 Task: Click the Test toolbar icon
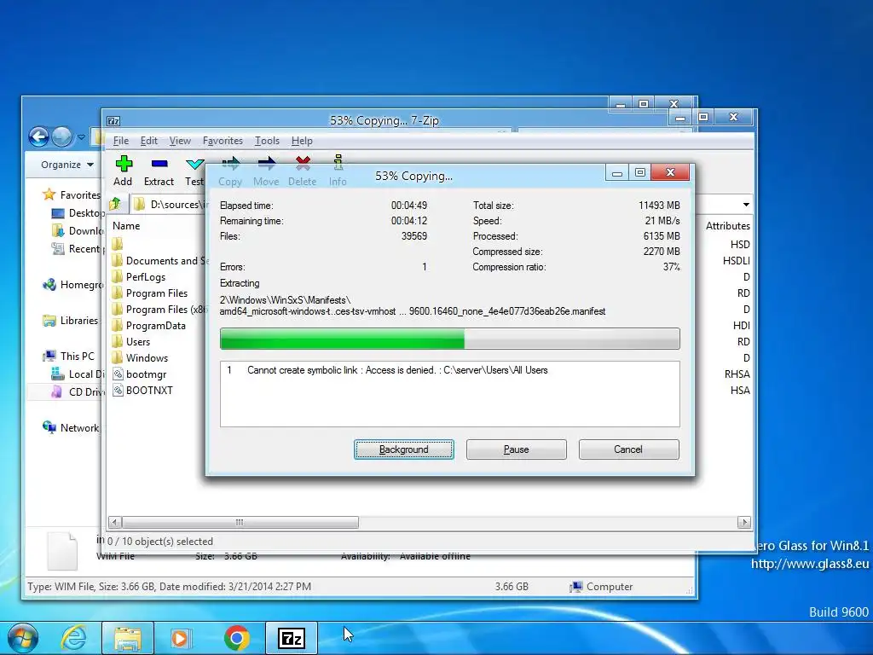tap(194, 171)
